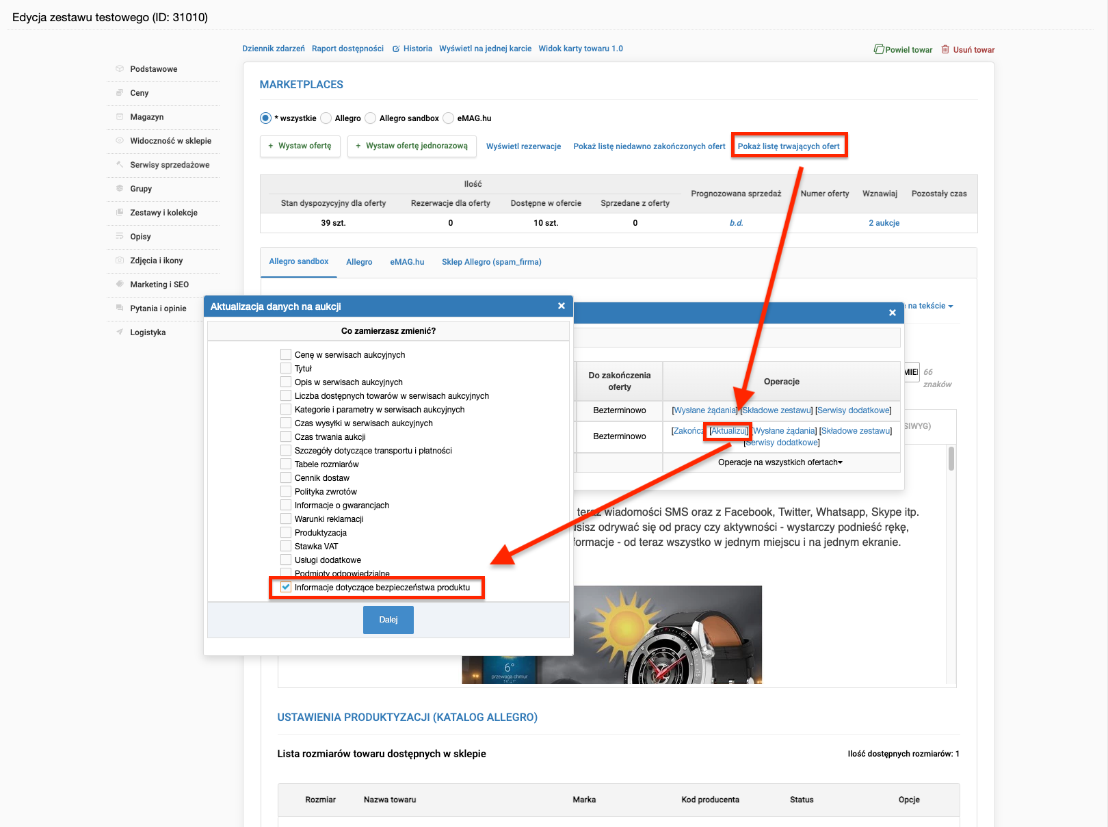Open Zestawy i kolekcje section
The height and width of the screenshot is (827, 1108).
click(x=163, y=213)
